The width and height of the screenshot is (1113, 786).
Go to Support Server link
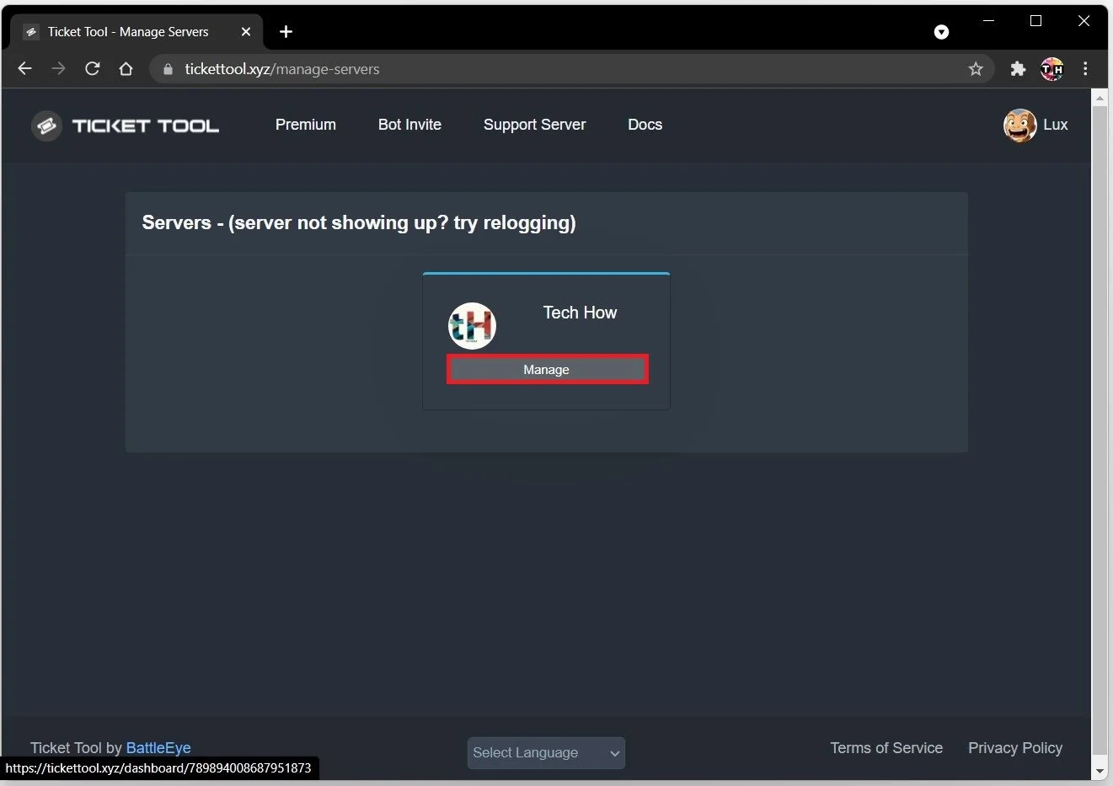pyautogui.click(x=534, y=125)
